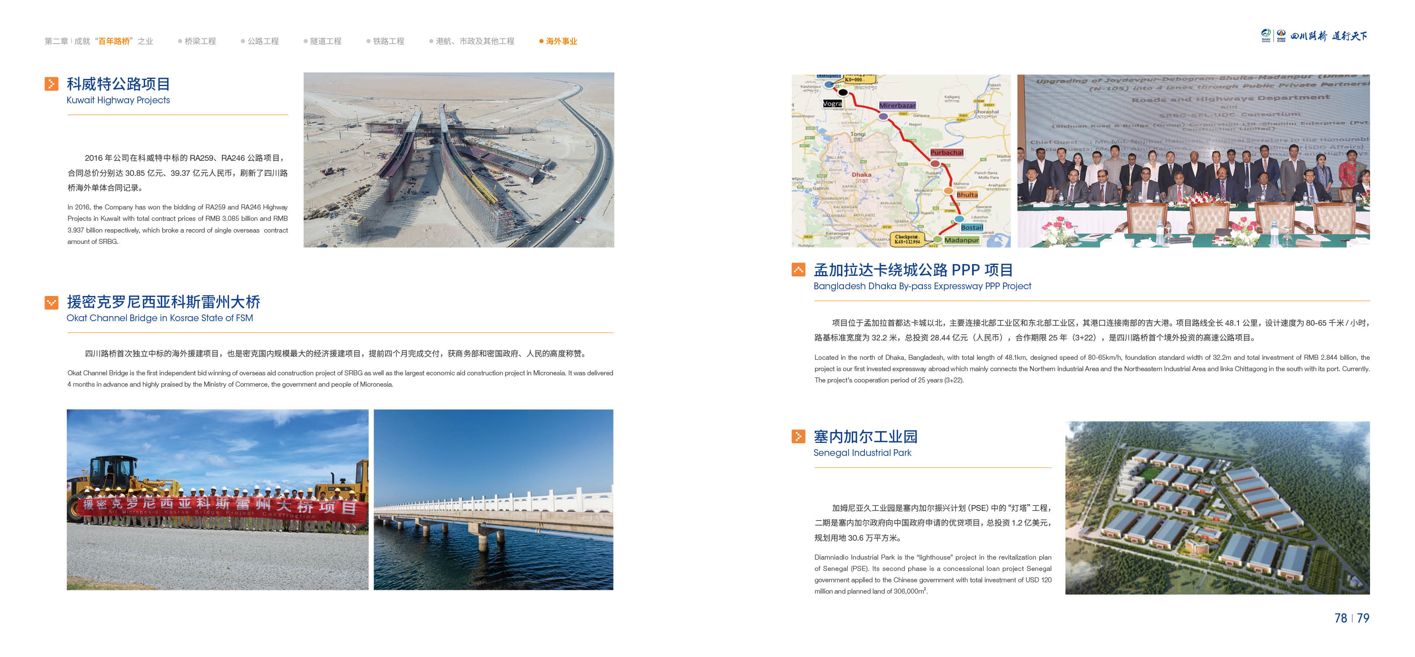Viewport: 1415px width, 657px height.
Task: Click the gray bullet before 隧道工程
Action: click(306, 41)
